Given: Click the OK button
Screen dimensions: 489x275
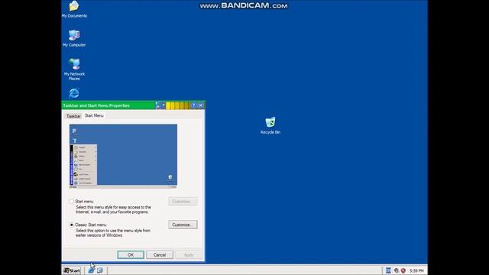Looking at the screenshot, I should [131, 254].
